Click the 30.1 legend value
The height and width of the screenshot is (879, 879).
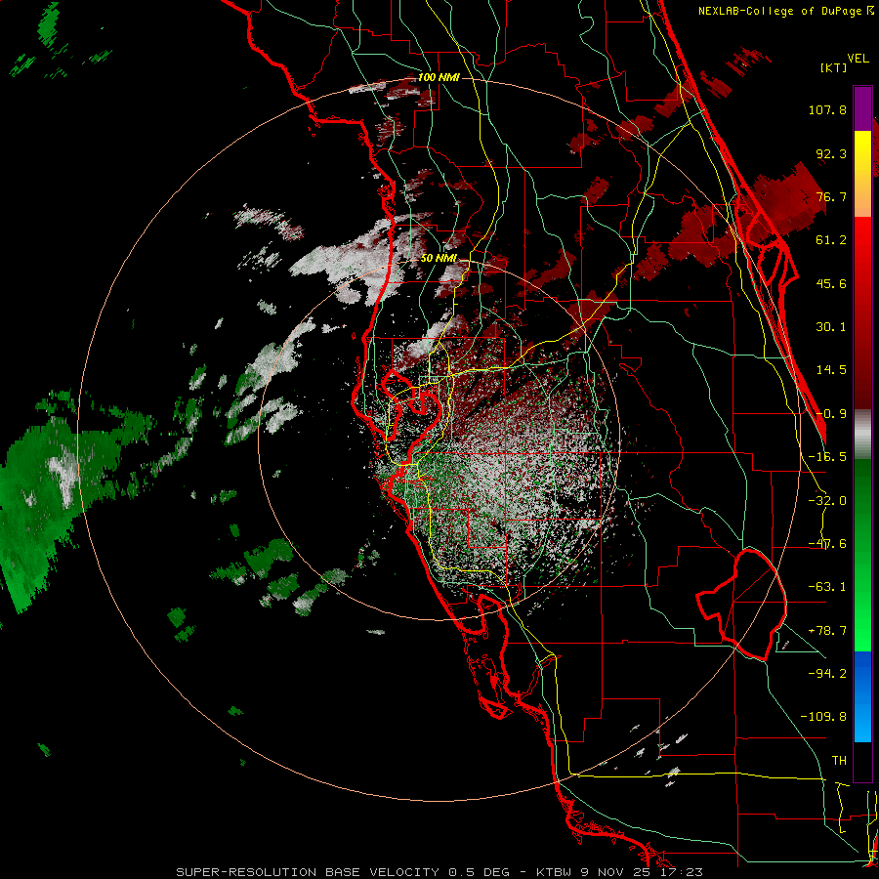831,327
